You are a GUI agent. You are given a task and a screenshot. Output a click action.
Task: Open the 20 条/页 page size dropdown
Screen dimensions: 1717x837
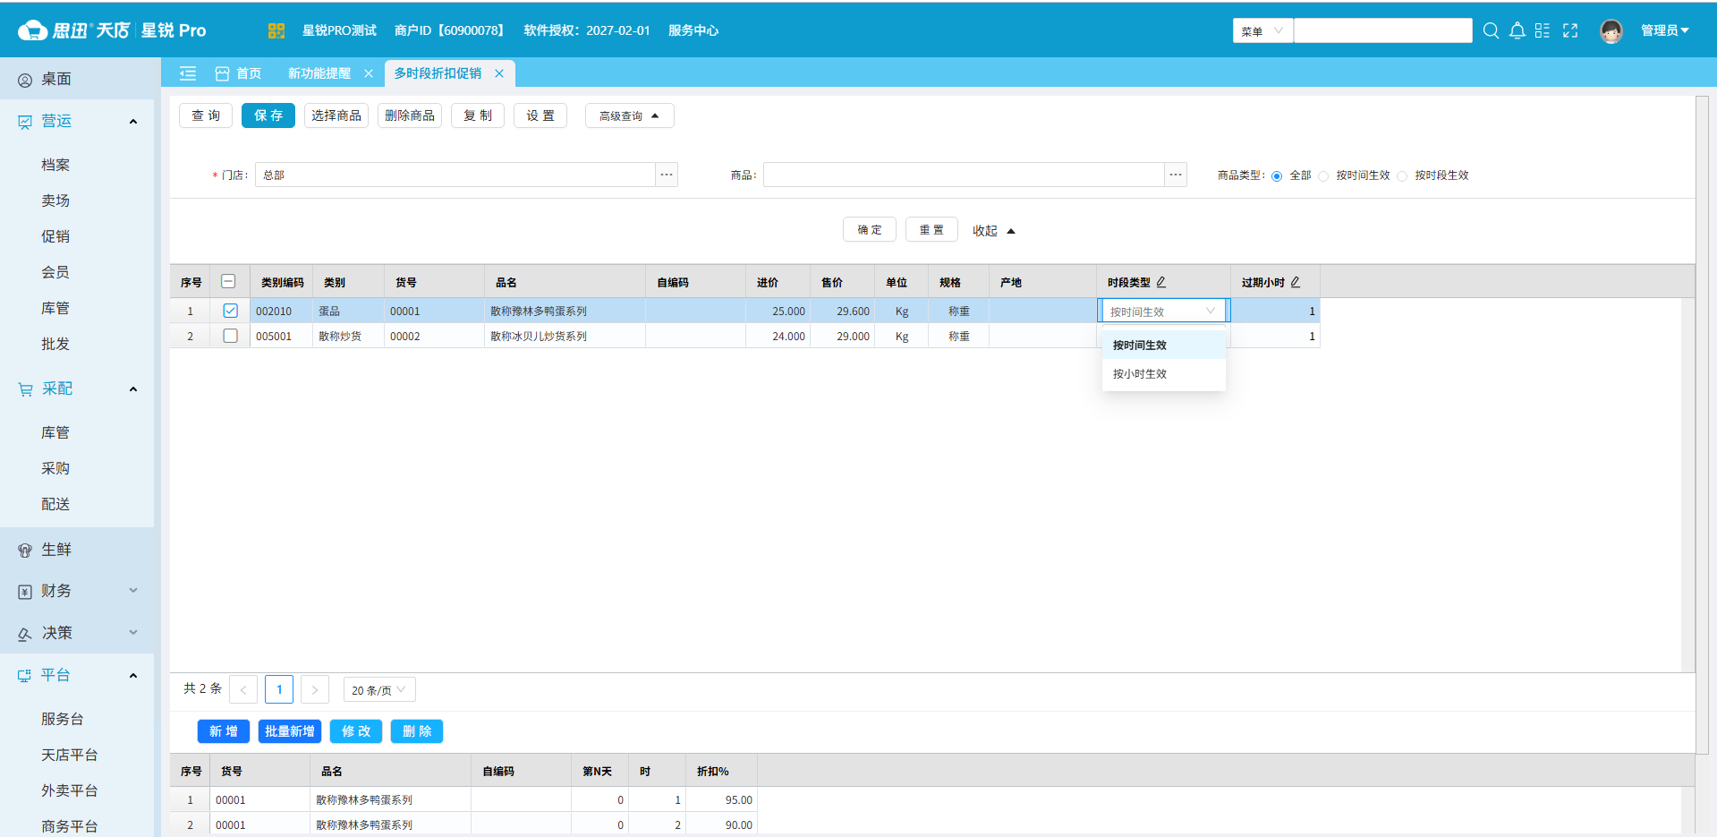point(378,690)
